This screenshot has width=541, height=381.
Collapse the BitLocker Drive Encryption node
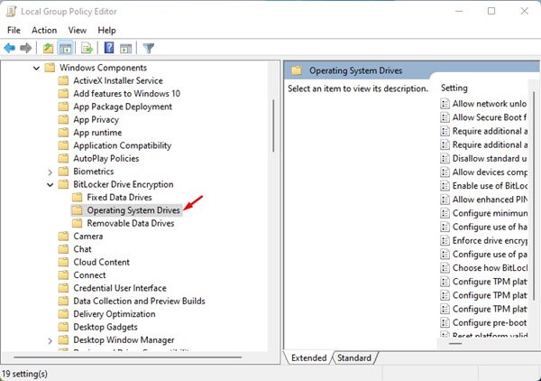[x=50, y=185]
